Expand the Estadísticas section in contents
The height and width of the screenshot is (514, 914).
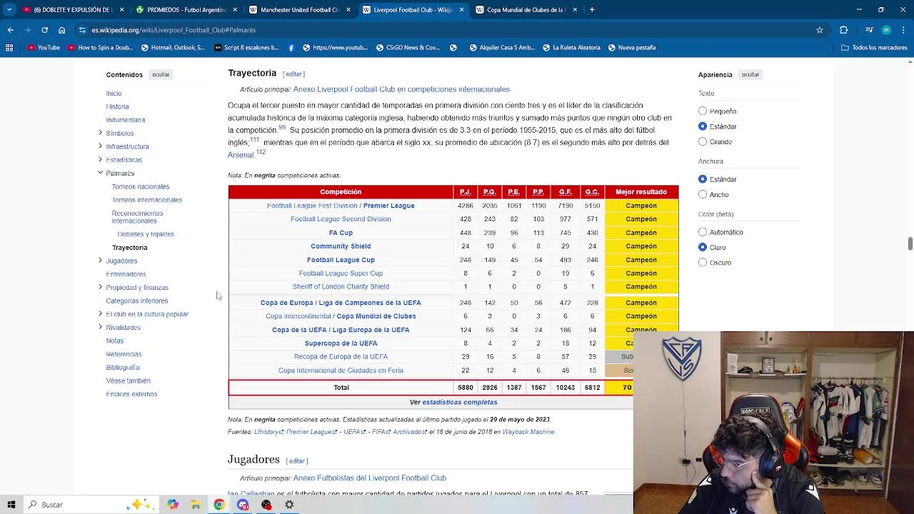coord(100,159)
